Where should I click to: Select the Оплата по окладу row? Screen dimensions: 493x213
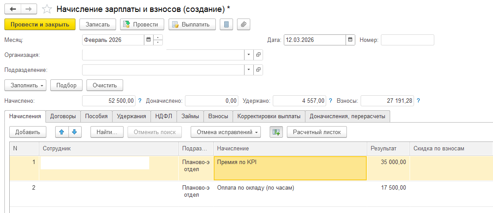[x=256, y=188]
